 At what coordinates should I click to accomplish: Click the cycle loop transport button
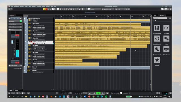(x=90, y=93)
